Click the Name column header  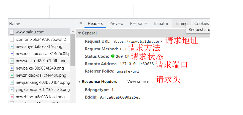click(42, 24)
